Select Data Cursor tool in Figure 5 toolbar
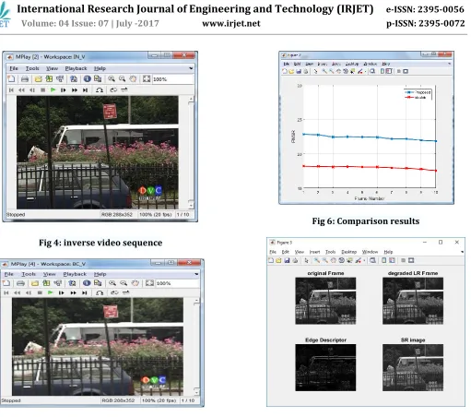471x417 pixels. pos(349,260)
